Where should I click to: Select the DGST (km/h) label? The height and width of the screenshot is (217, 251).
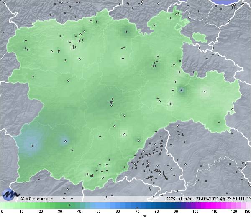point(179,199)
